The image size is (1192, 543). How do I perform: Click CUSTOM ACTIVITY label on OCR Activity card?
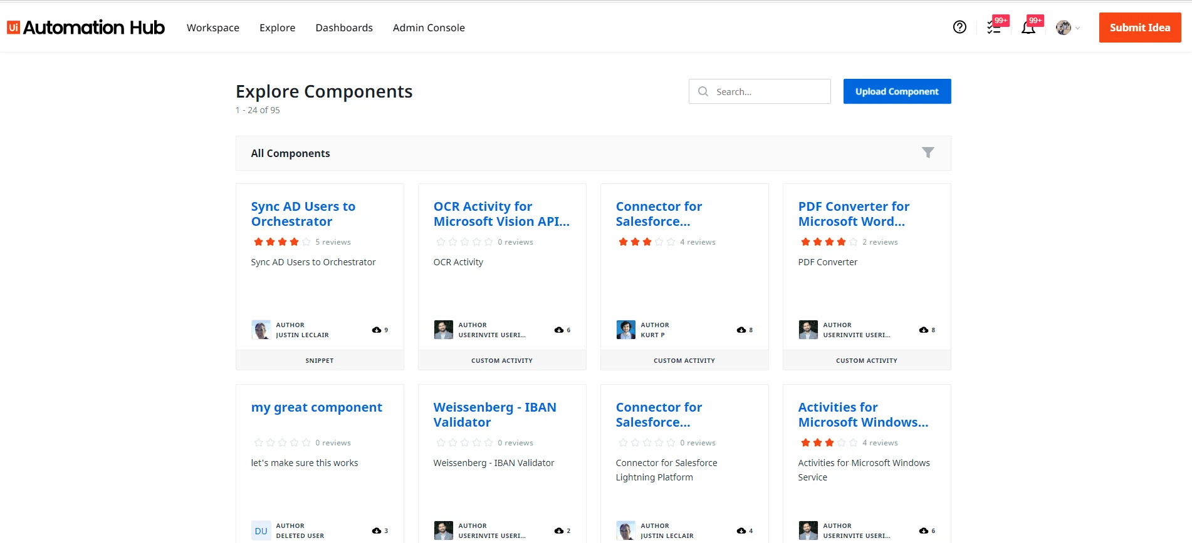(x=502, y=360)
